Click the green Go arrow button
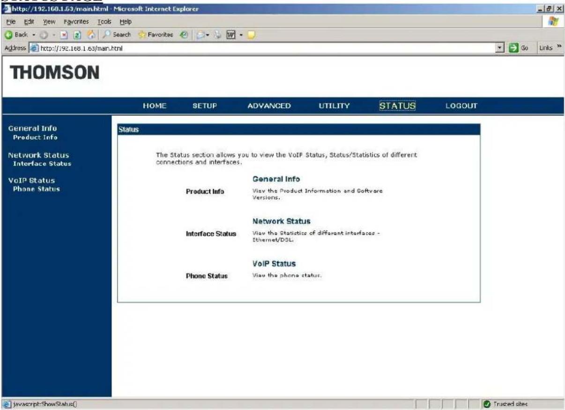Image resolution: width=565 pixels, height=410 pixels. coord(513,48)
